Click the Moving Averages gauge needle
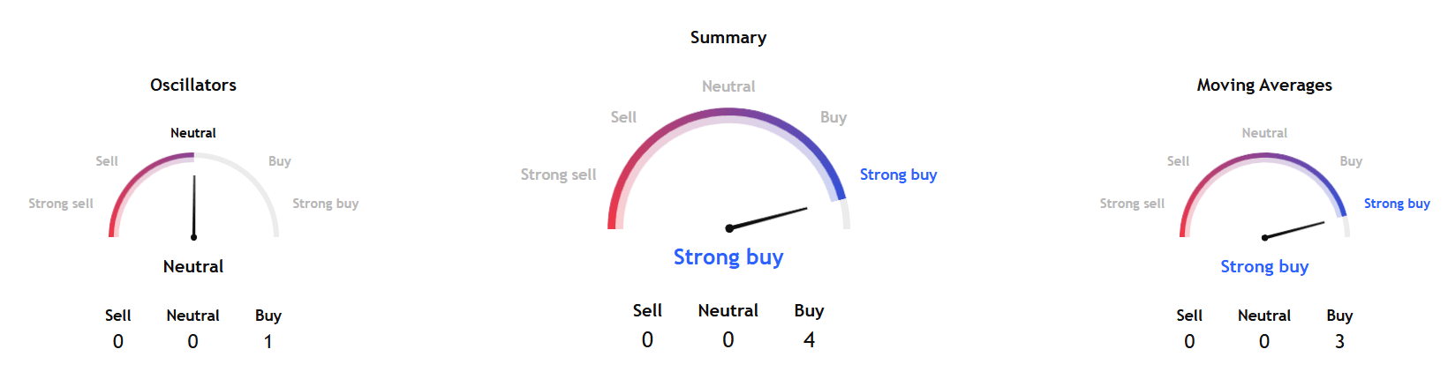 [1294, 230]
